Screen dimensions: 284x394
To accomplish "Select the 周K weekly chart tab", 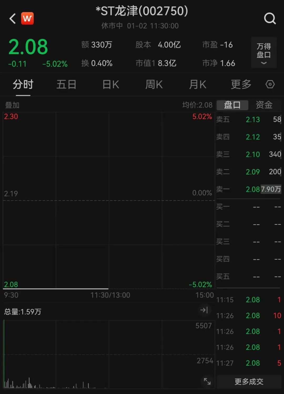I will (x=154, y=84).
